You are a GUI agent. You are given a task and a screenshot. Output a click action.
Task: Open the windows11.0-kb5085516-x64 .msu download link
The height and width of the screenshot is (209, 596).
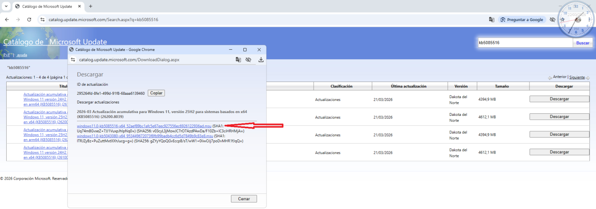144,126
